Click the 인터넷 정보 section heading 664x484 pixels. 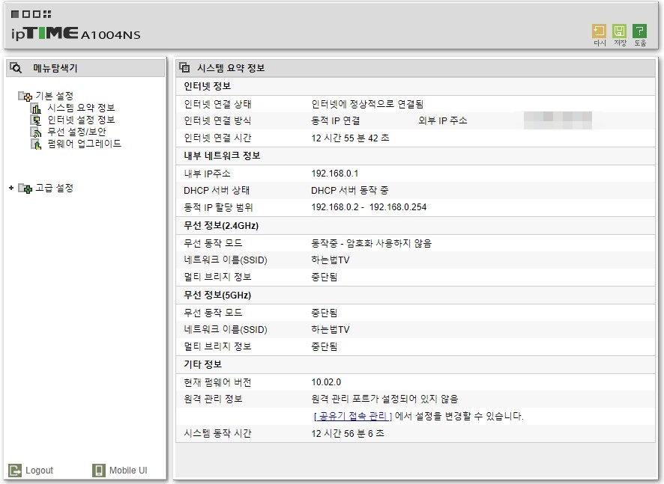point(207,86)
